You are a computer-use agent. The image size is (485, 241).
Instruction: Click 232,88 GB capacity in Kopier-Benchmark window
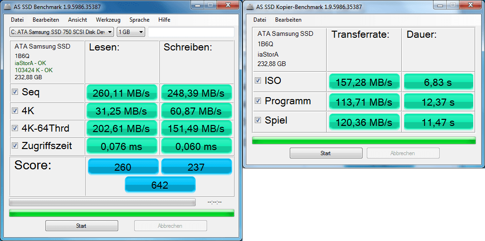coord(272,64)
